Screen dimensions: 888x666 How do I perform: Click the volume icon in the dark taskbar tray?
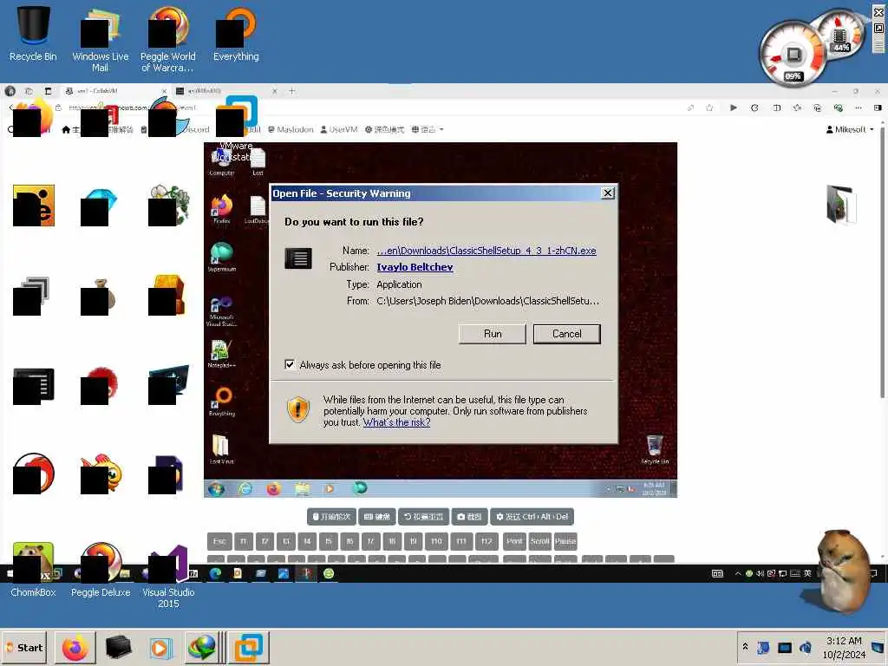pyautogui.click(x=760, y=574)
